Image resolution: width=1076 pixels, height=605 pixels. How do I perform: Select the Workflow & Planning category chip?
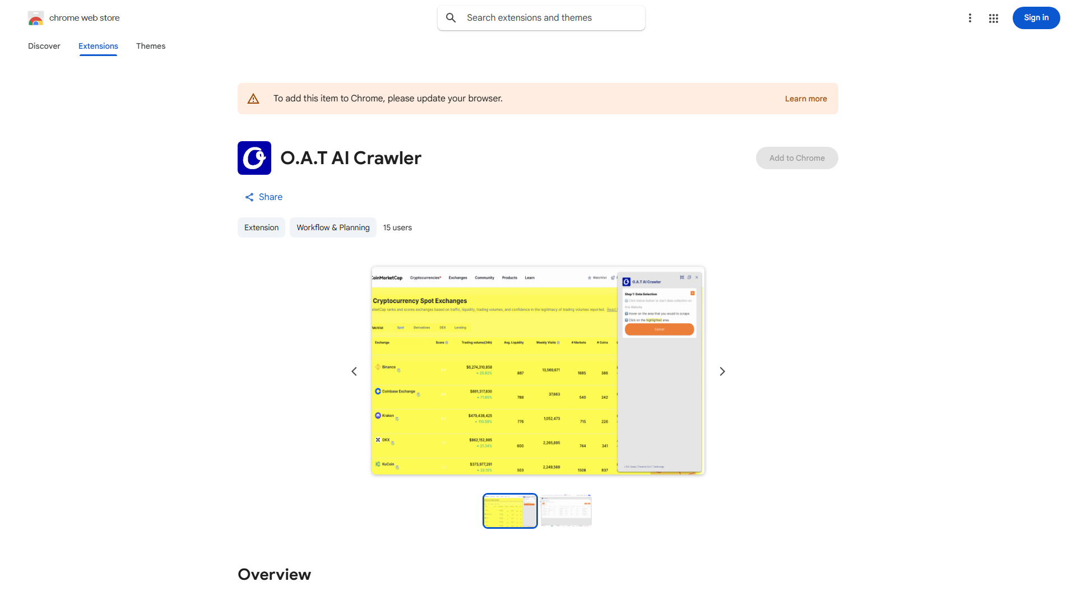pos(332,227)
